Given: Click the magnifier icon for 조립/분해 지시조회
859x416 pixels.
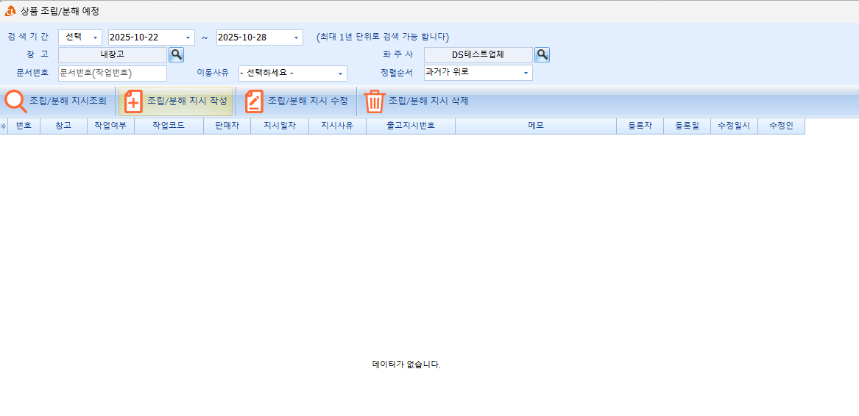Looking at the screenshot, I should (16, 101).
